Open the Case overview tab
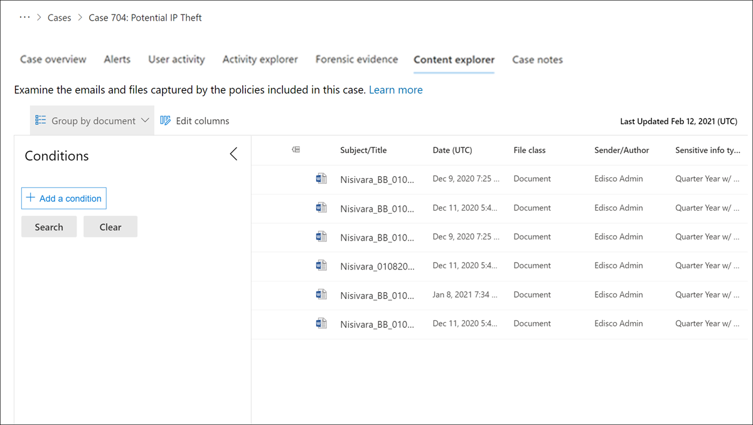This screenshot has height=425, width=753. pyautogui.click(x=53, y=59)
